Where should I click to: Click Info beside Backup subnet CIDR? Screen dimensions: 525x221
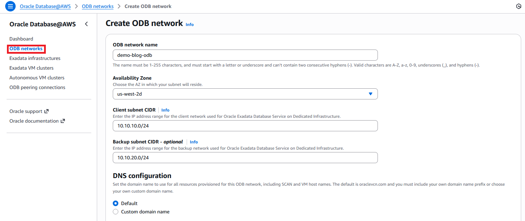pyautogui.click(x=194, y=142)
